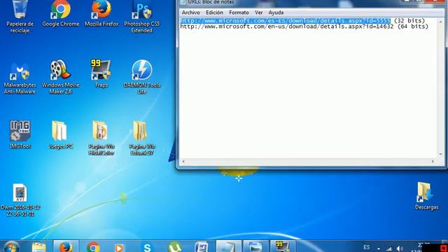This screenshot has height=252, width=448.
Task: Click the Notepad horizontal scrollbar left arrow
Action: [183, 162]
